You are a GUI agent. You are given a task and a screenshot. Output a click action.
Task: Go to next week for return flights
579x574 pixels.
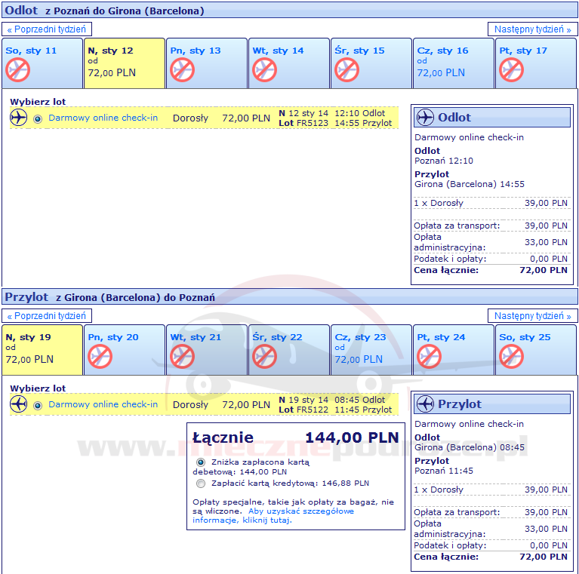pos(532,316)
